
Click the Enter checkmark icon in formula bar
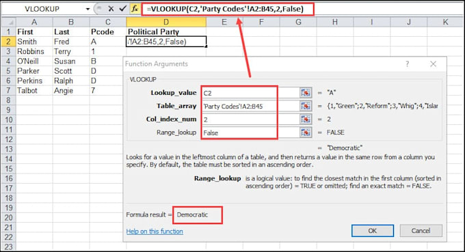pos(123,9)
